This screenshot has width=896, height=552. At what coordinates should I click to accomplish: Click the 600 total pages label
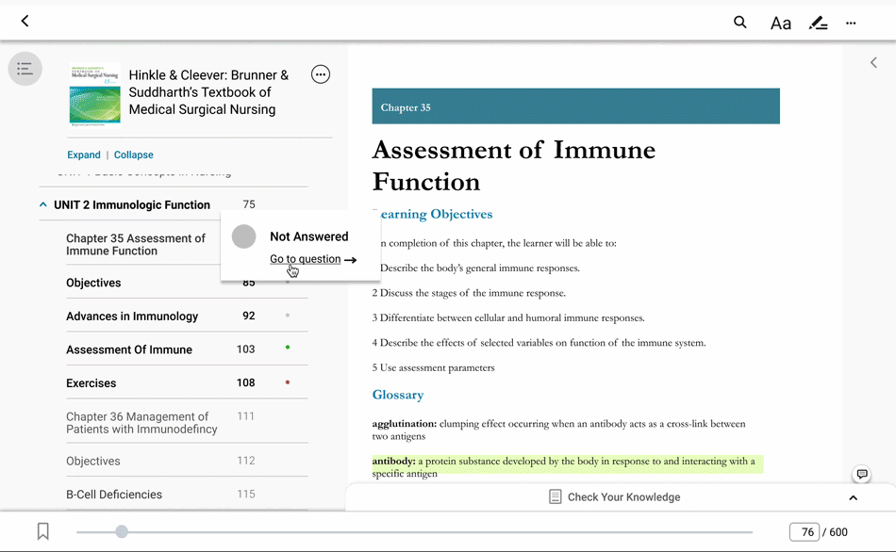click(x=838, y=532)
